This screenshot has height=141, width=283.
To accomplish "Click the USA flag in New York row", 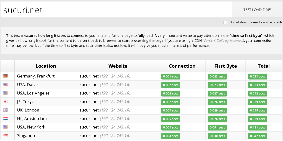I will pos(5,127).
